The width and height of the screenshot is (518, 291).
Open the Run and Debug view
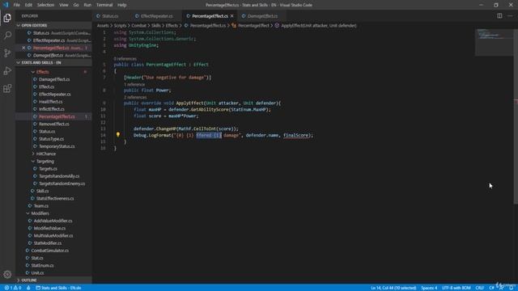point(7,70)
